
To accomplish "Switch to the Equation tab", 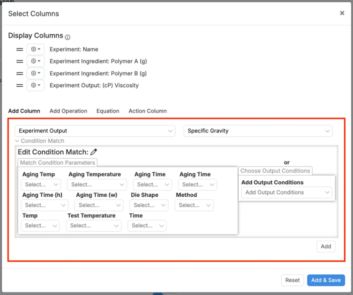I will pos(108,111).
